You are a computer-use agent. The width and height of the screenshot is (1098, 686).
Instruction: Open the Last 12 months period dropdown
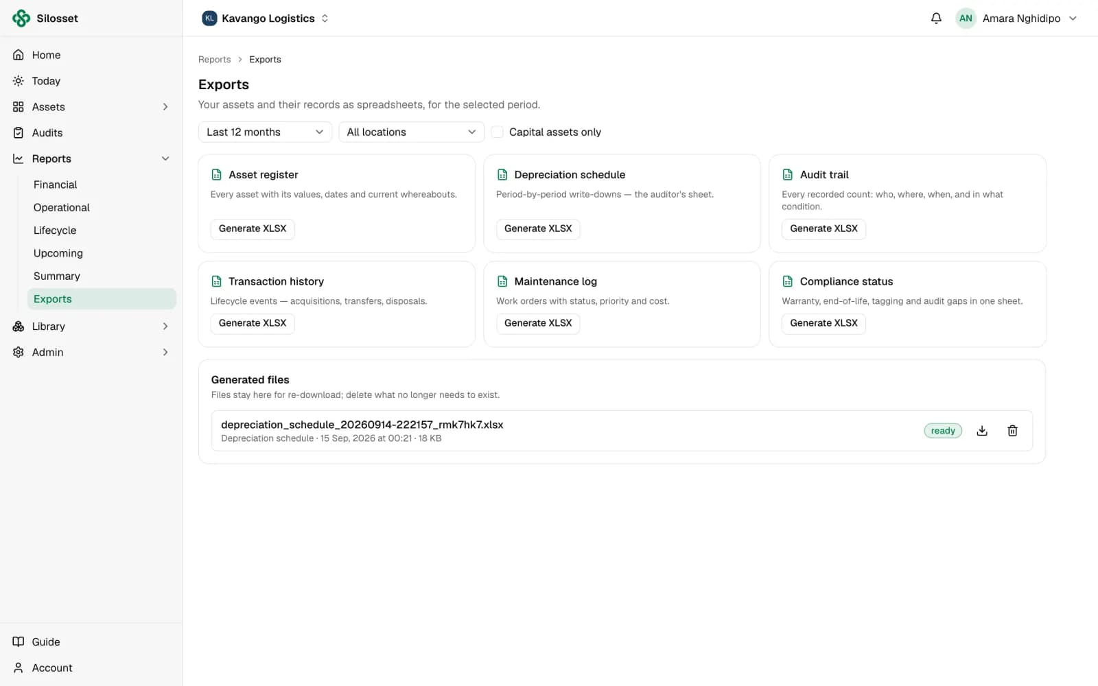pyautogui.click(x=265, y=132)
